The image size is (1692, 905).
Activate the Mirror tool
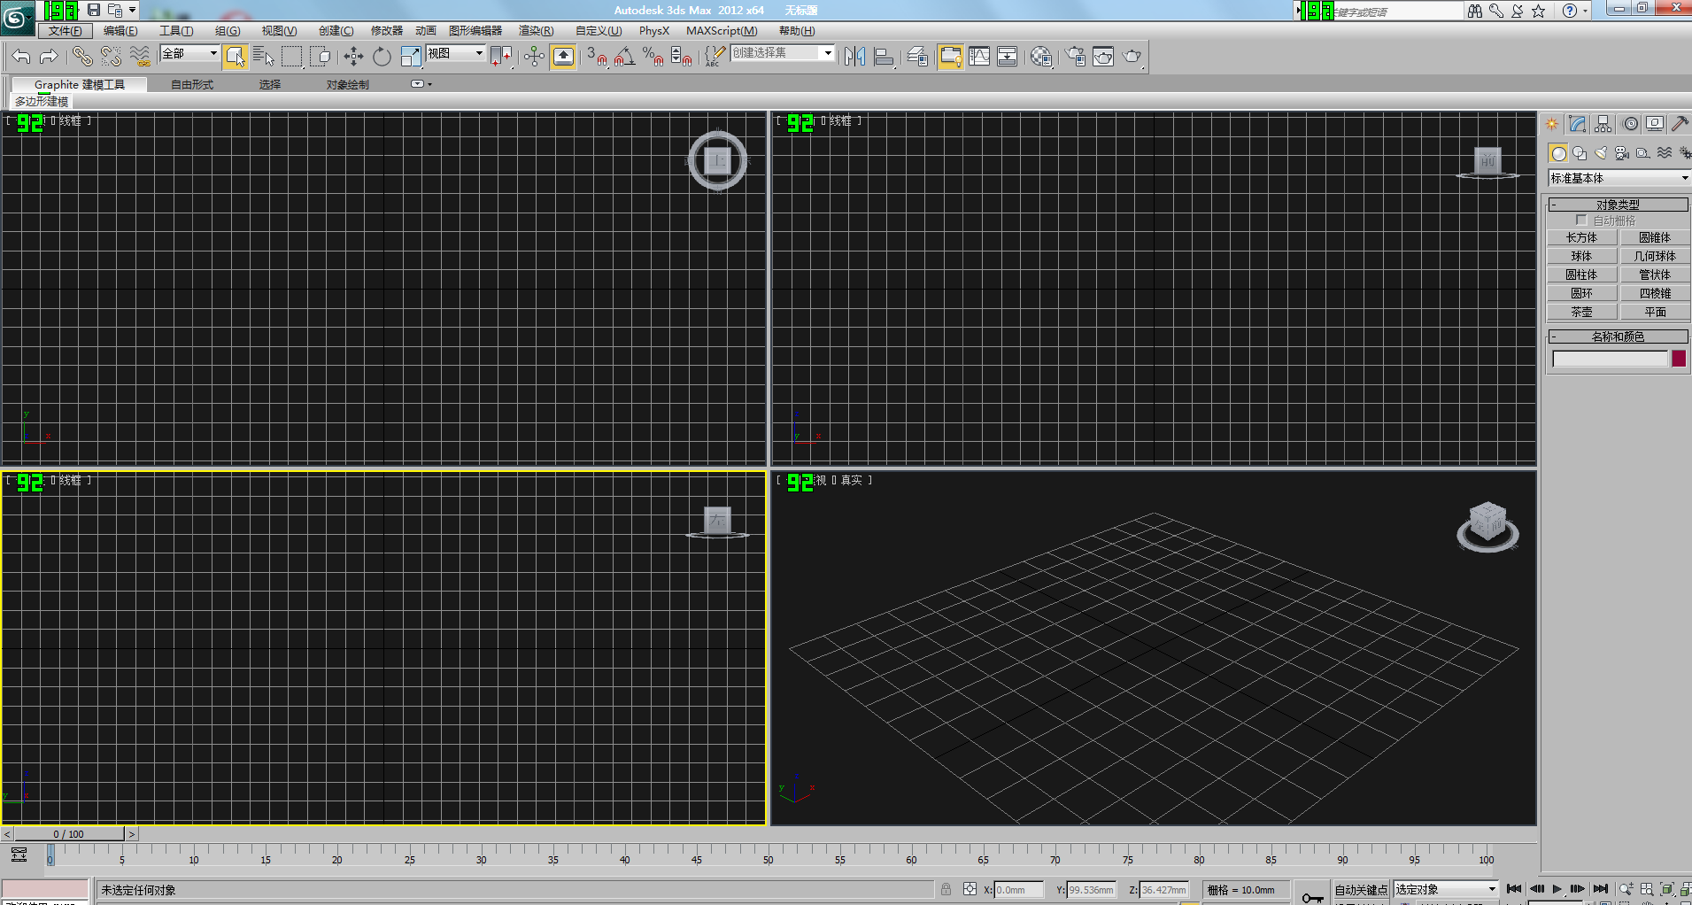click(855, 56)
